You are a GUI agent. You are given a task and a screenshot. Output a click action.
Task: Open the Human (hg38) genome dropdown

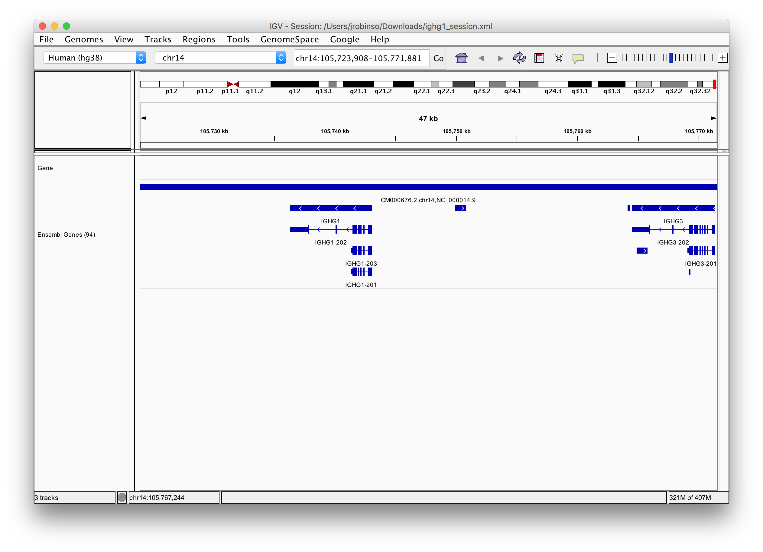pos(94,57)
